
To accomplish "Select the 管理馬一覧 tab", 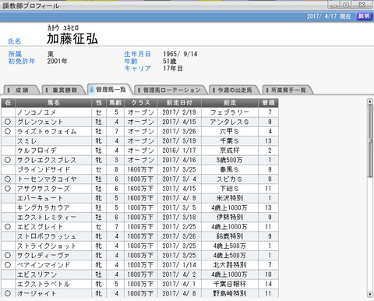I will (x=111, y=90).
